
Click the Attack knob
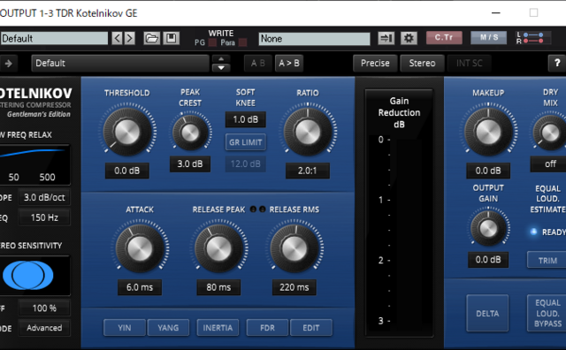(140, 248)
